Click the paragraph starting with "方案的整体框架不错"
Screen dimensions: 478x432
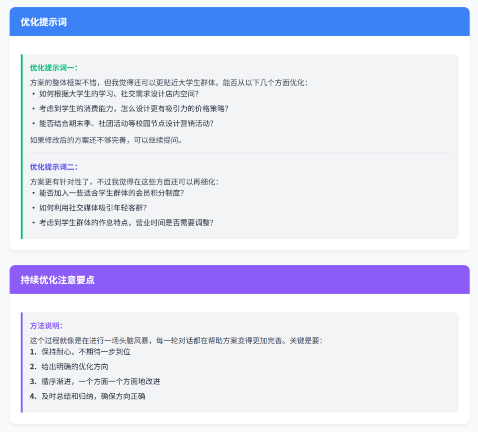tap(168, 83)
